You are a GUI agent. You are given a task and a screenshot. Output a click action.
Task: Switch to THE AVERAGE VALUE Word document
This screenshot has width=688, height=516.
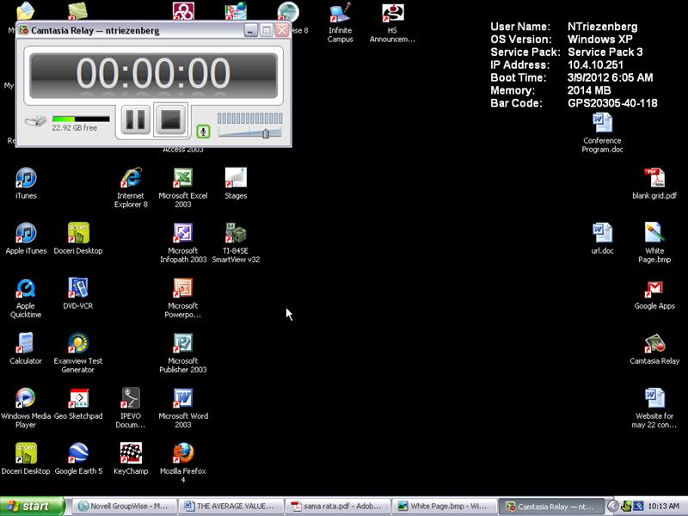(x=231, y=507)
